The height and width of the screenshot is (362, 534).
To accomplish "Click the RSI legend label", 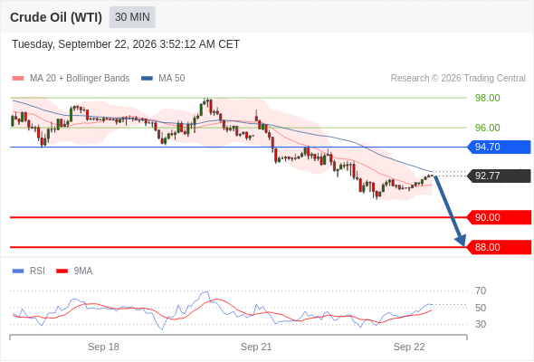I will [x=37, y=271].
